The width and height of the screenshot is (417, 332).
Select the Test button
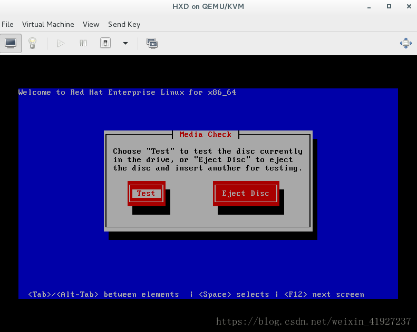pyautogui.click(x=146, y=194)
